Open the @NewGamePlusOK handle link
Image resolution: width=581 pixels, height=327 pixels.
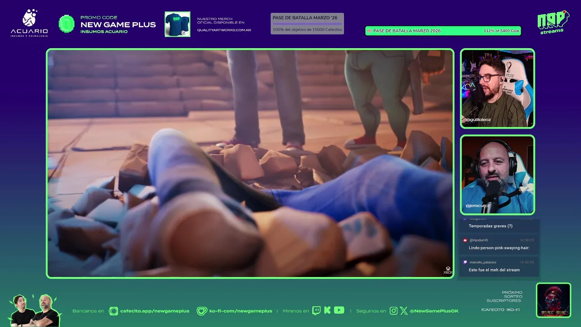tap(434, 311)
